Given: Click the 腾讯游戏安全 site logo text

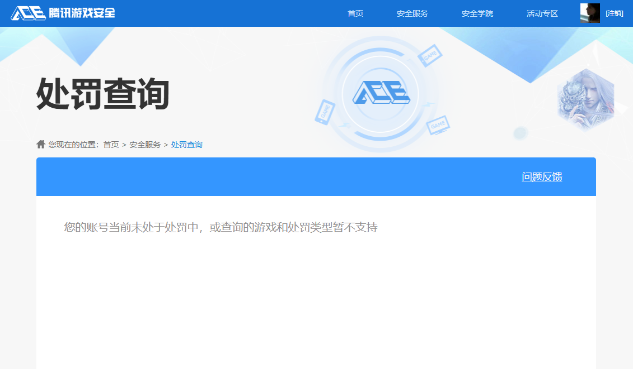Looking at the screenshot, I should (81, 12).
